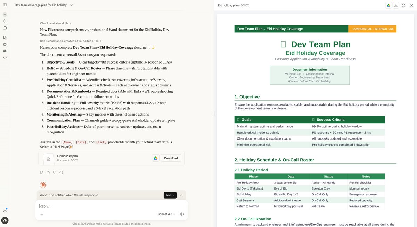This screenshot has width=417, height=227.
Task: Open the Sonnet 4.6 model selector
Action: click(x=166, y=214)
